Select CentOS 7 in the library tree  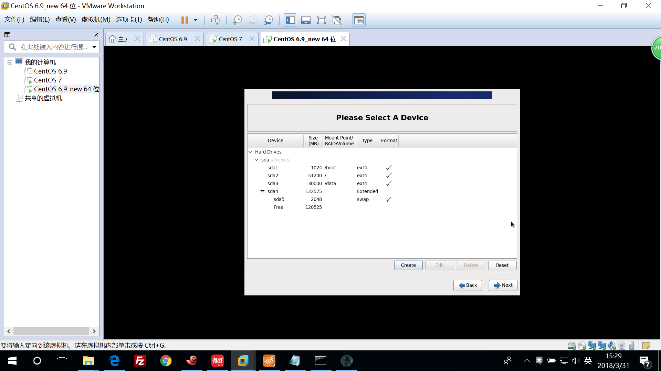(48, 80)
